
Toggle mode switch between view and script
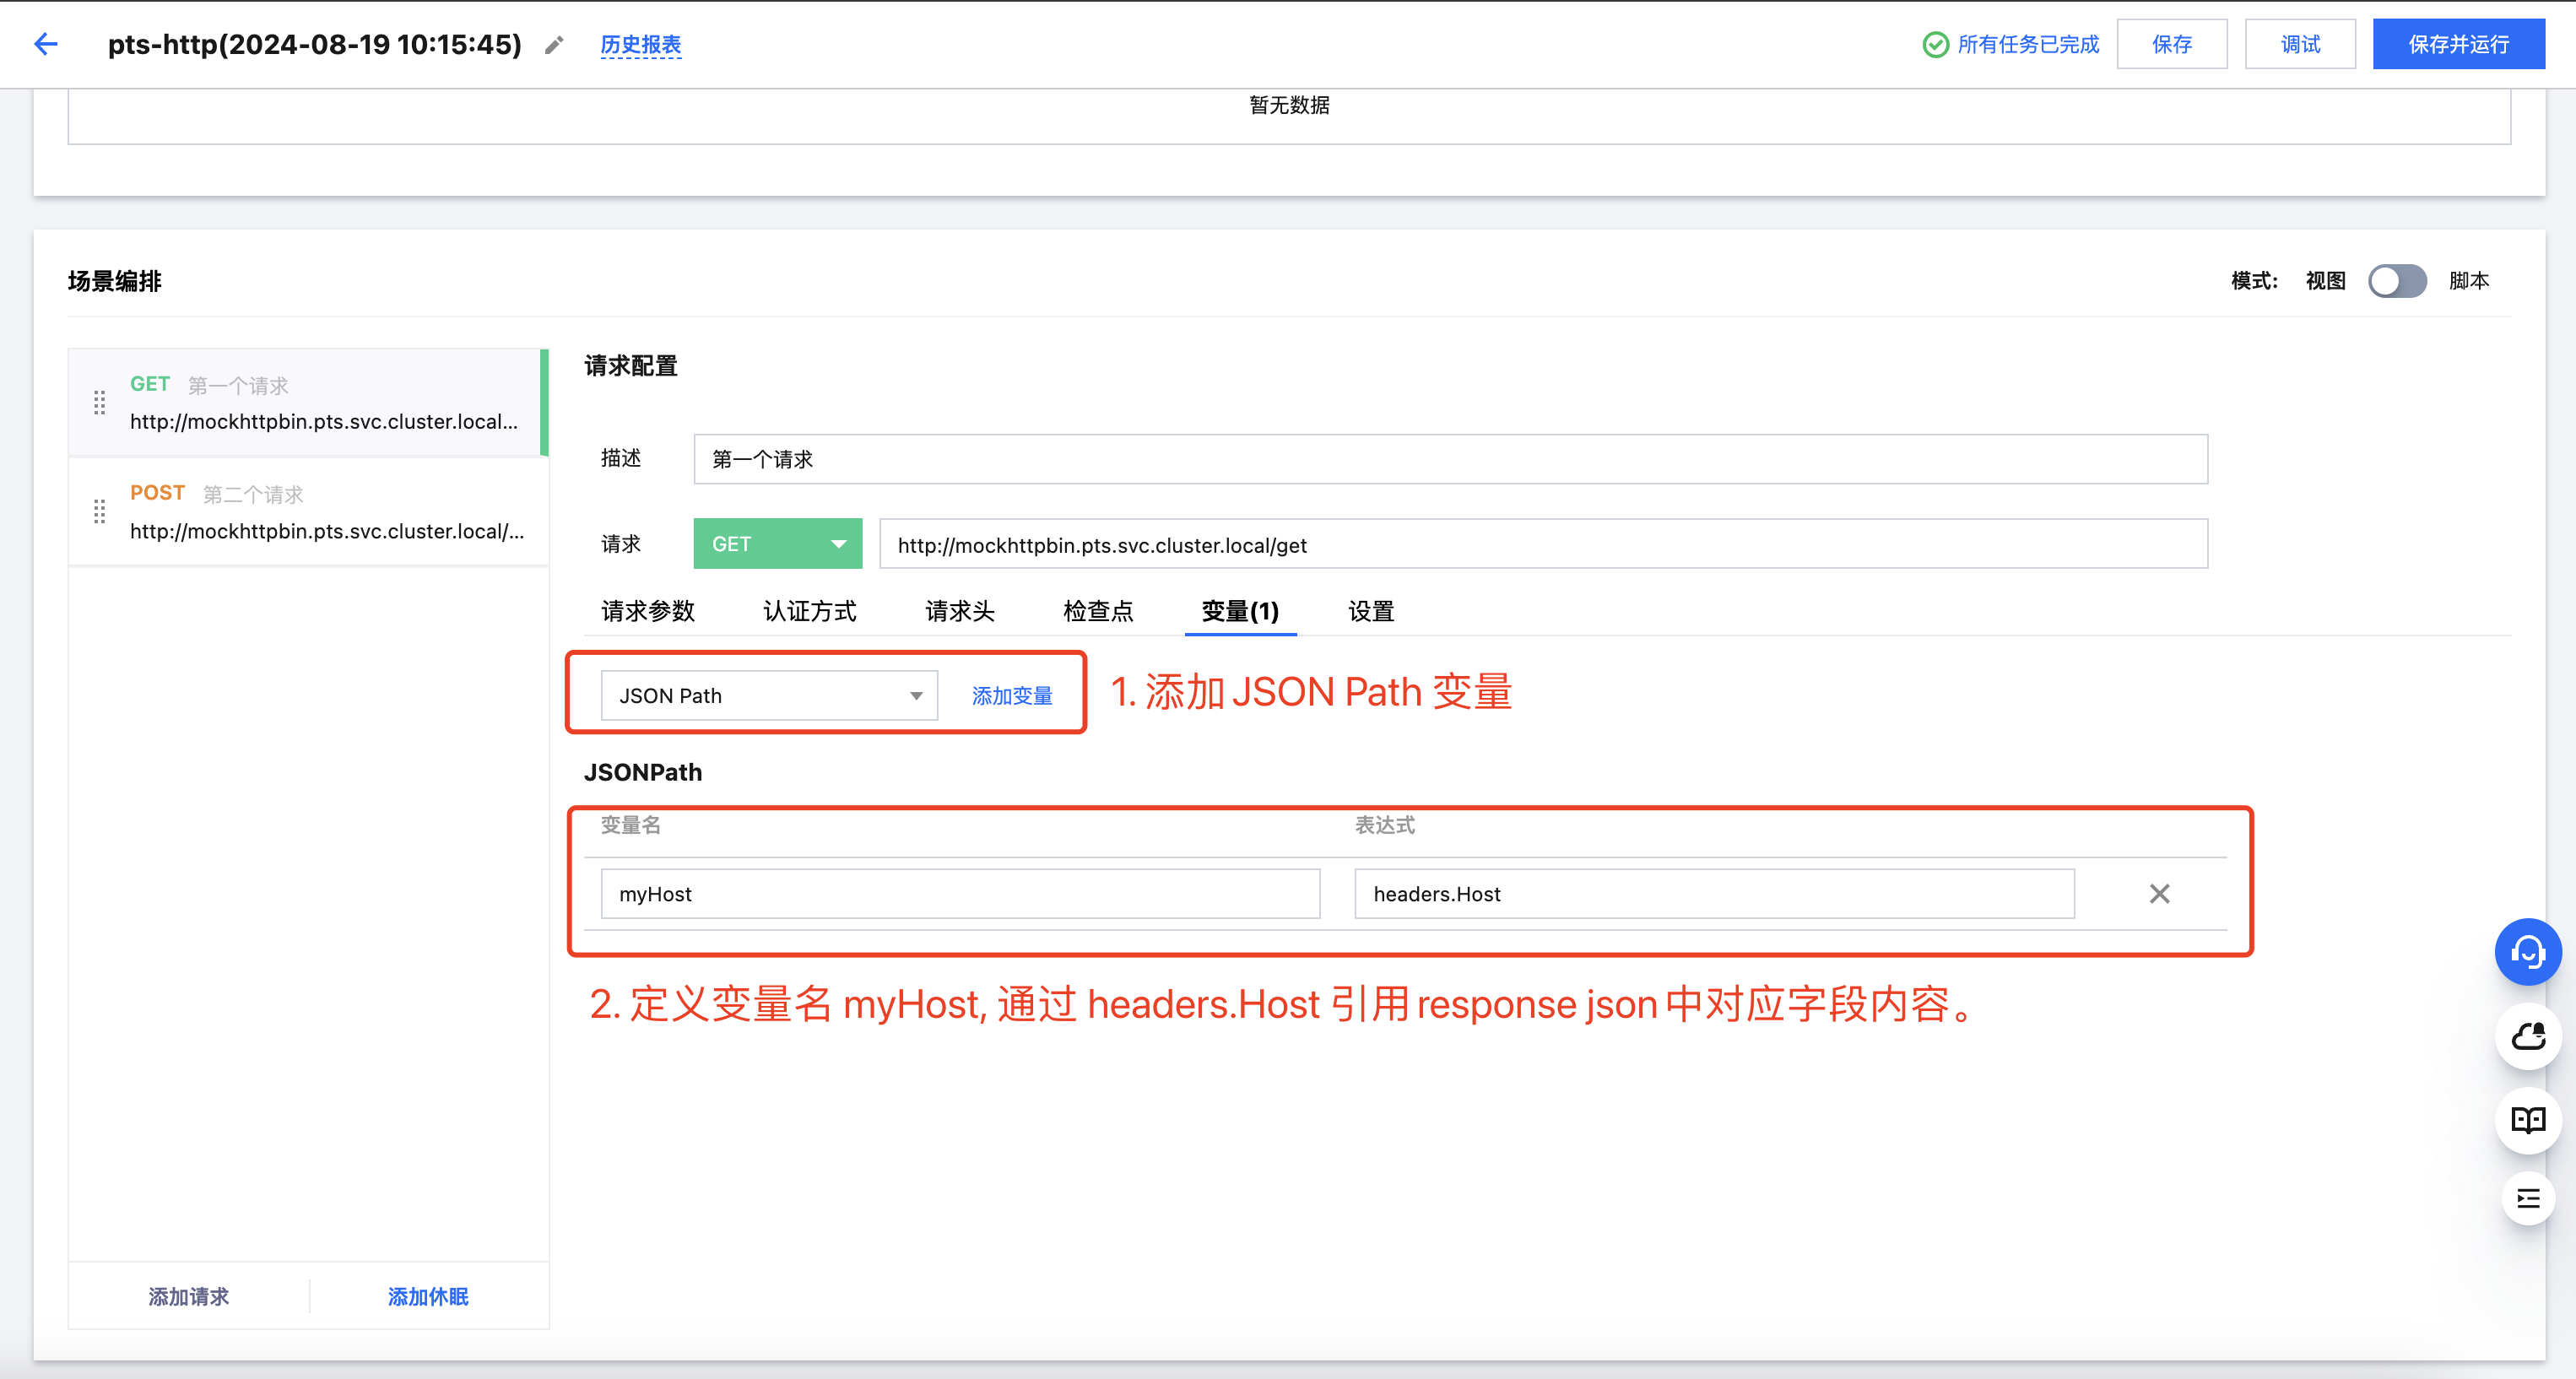click(2396, 281)
